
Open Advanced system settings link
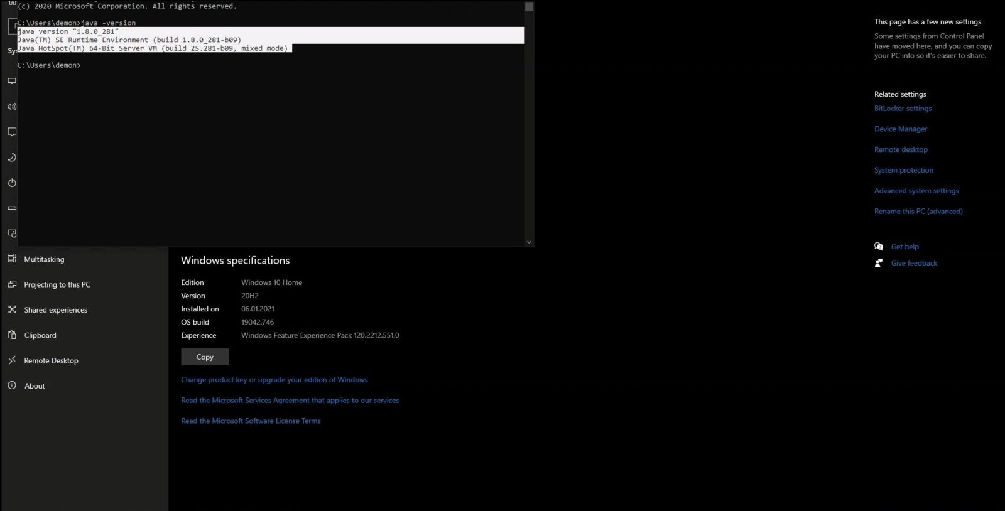pyautogui.click(x=916, y=191)
